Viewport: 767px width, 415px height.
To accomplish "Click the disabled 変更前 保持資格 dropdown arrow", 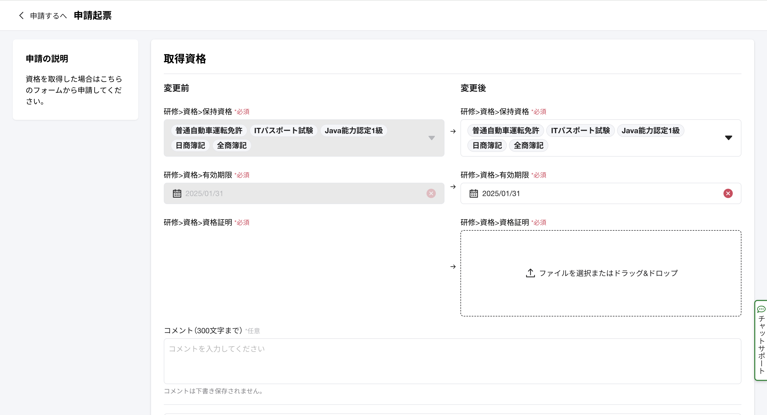I will pos(431,138).
